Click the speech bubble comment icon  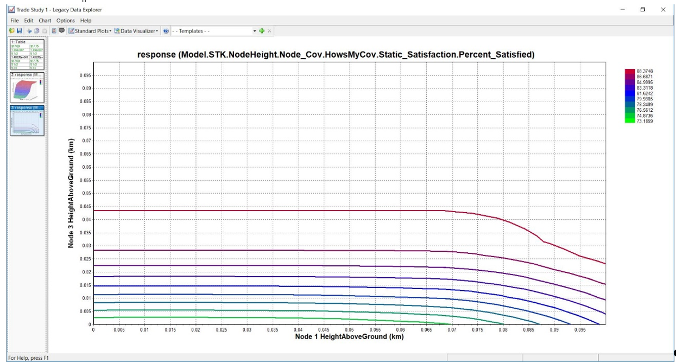pyautogui.click(x=61, y=31)
